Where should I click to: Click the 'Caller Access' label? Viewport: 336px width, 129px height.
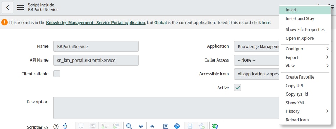point(217,60)
